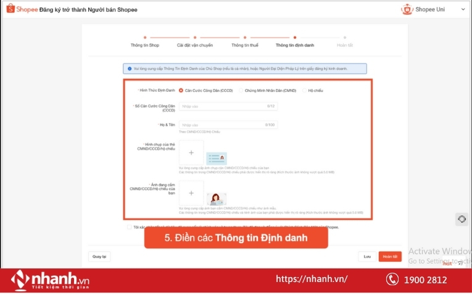Screen dimensions: 472x295
Task: Click the support headset icon on right edge
Action: click(x=462, y=219)
